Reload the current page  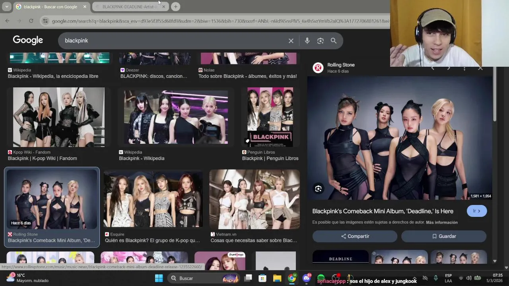pos(31,21)
